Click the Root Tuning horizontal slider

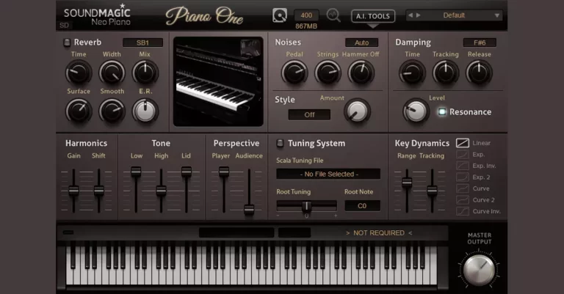[x=307, y=206]
